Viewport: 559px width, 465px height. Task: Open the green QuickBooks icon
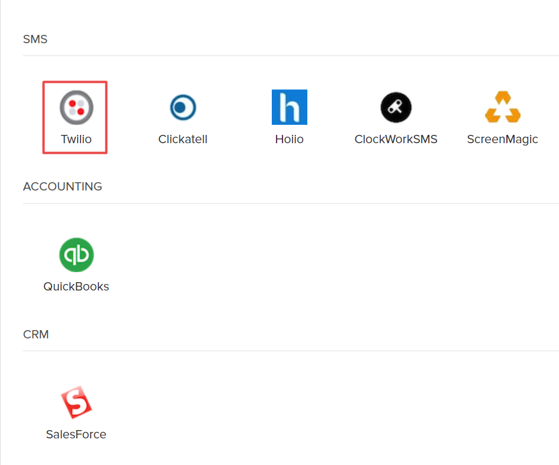pyautogui.click(x=76, y=254)
